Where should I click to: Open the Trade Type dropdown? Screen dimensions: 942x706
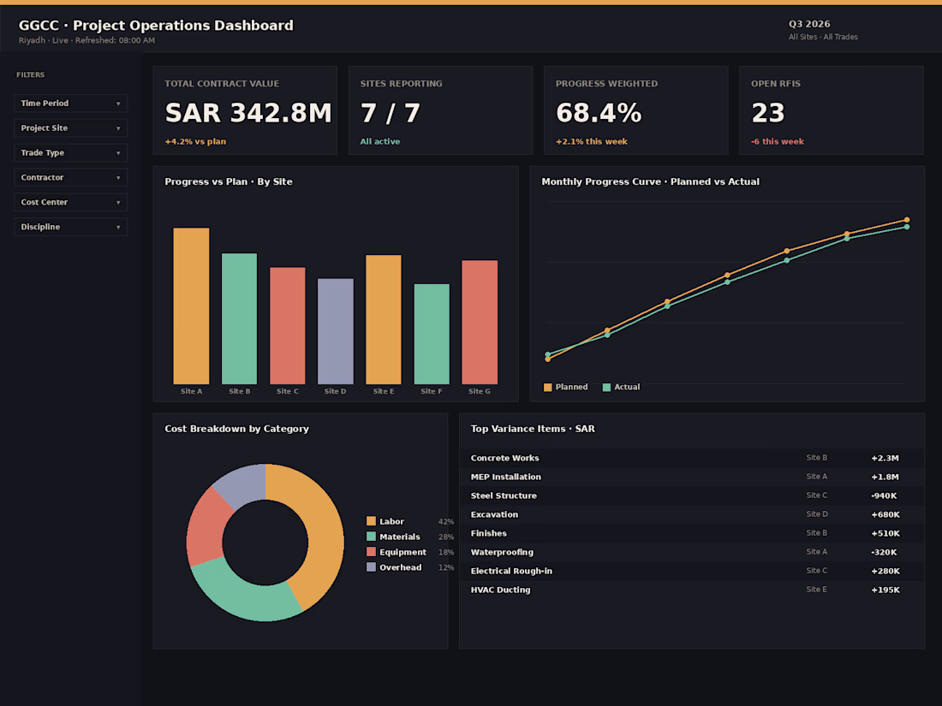click(x=70, y=152)
